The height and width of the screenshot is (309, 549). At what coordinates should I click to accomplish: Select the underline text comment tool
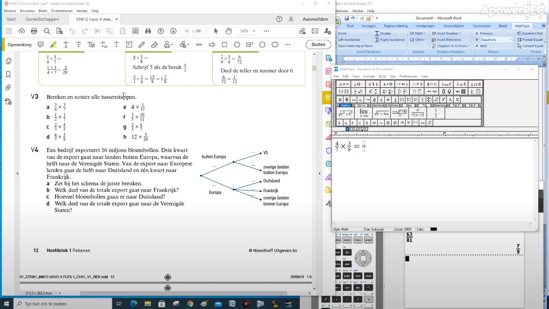(66, 44)
